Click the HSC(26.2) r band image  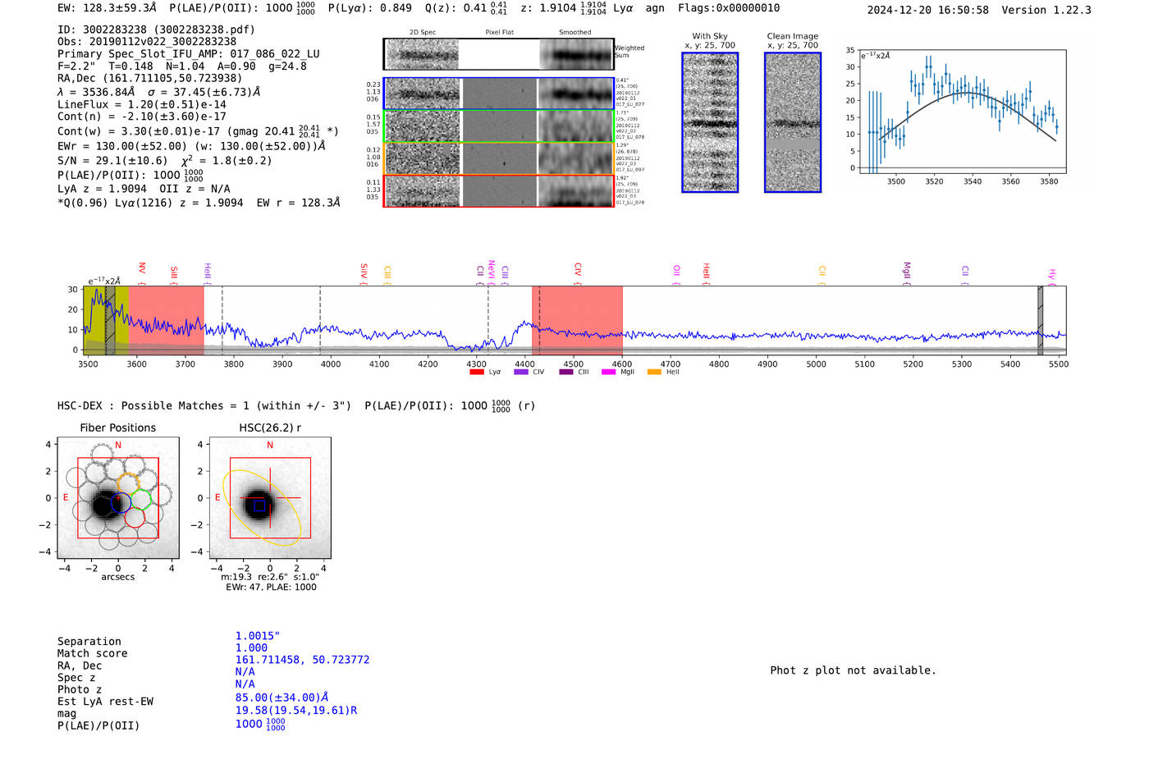(270, 498)
